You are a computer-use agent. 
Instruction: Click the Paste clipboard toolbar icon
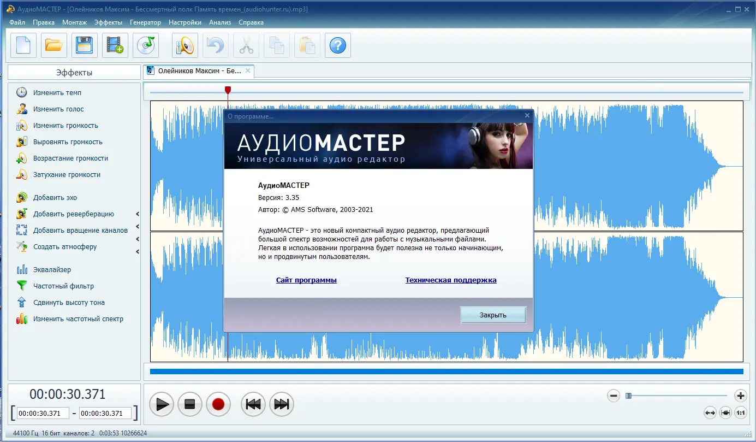click(307, 45)
